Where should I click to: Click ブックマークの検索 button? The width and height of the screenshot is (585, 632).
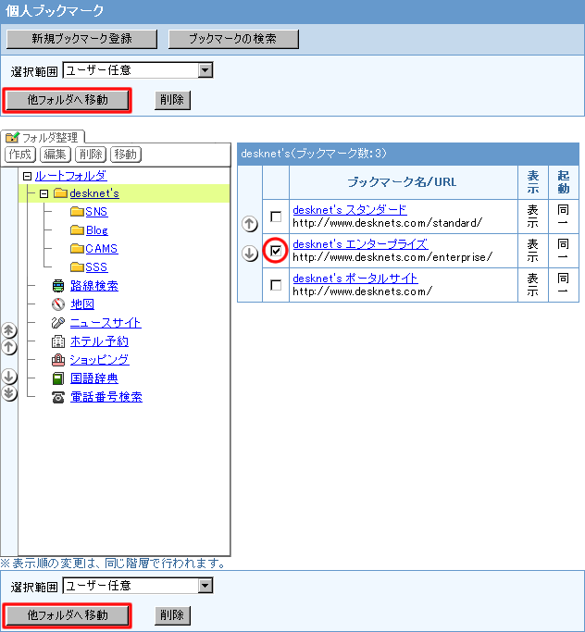(233, 39)
